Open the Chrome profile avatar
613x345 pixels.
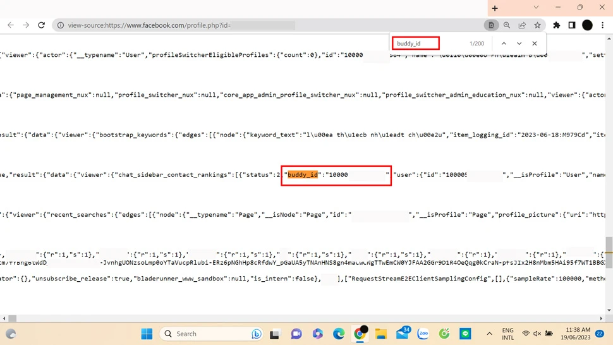pos(587,25)
